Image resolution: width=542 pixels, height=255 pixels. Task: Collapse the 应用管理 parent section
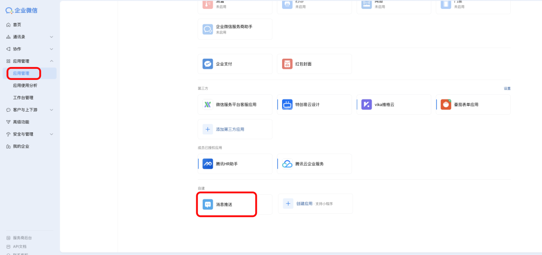pyautogui.click(x=51, y=61)
